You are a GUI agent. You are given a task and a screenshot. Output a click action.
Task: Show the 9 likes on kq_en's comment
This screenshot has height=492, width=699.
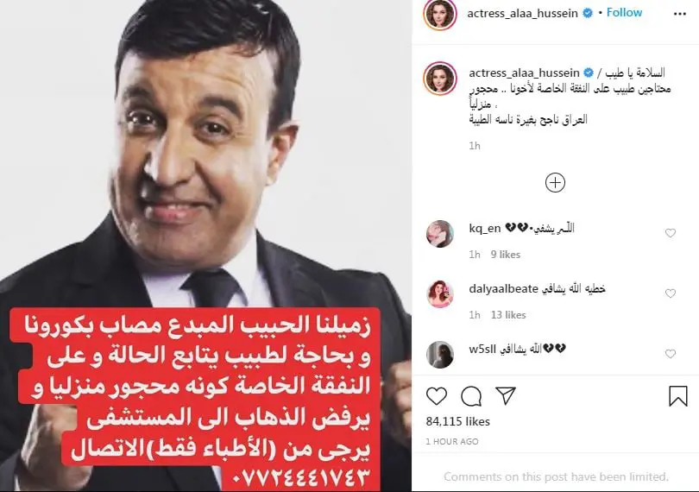pos(506,255)
